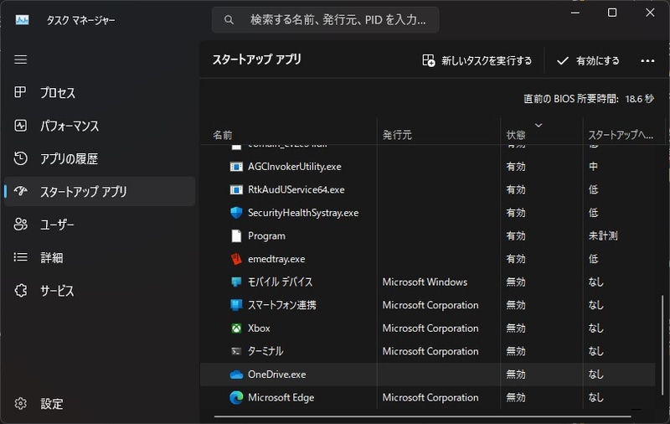The width and height of the screenshot is (670, 424).
Task: Click 中 impact in AGCInvokerUtility.exe row
Action: 593,167
